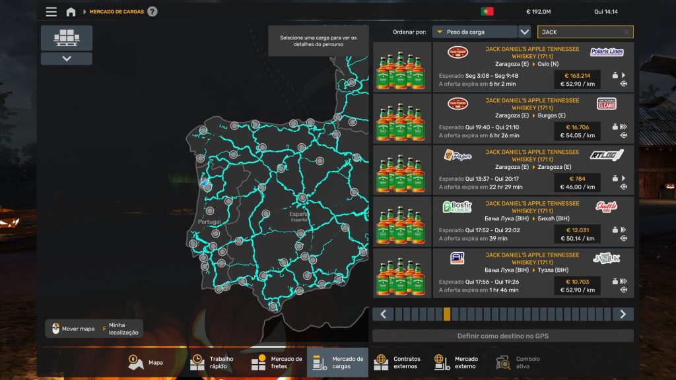The height and width of the screenshot is (380, 676).
Task: Go to the next page of cargo results
Action: 623,314
